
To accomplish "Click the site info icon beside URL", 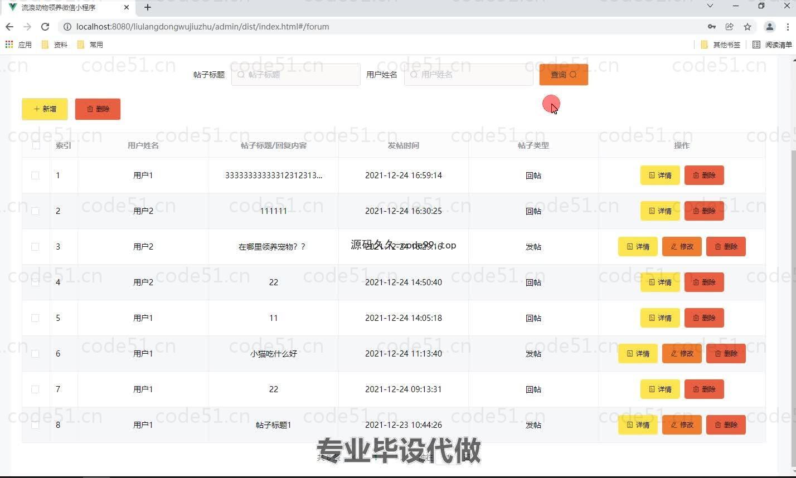I will click(x=67, y=27).
